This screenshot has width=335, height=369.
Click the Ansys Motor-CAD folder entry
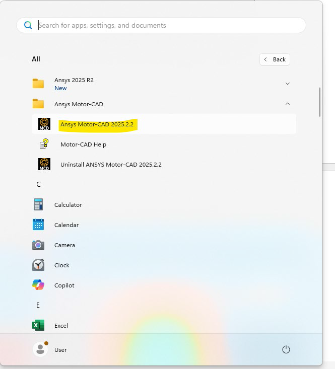click(78, 104)
